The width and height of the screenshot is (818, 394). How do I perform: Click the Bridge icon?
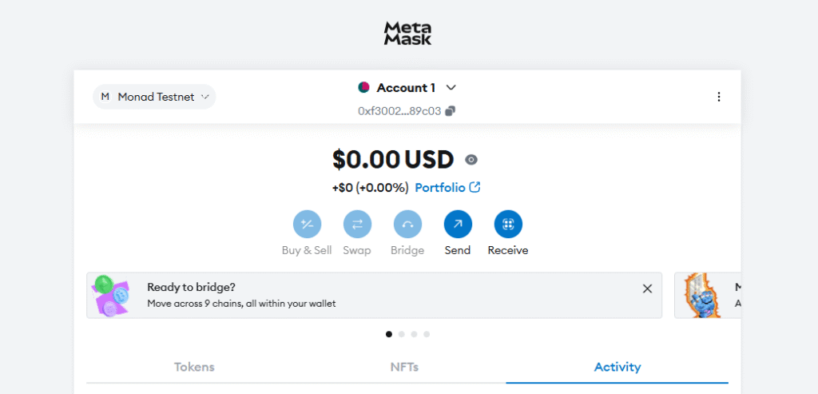pos(407,225)
